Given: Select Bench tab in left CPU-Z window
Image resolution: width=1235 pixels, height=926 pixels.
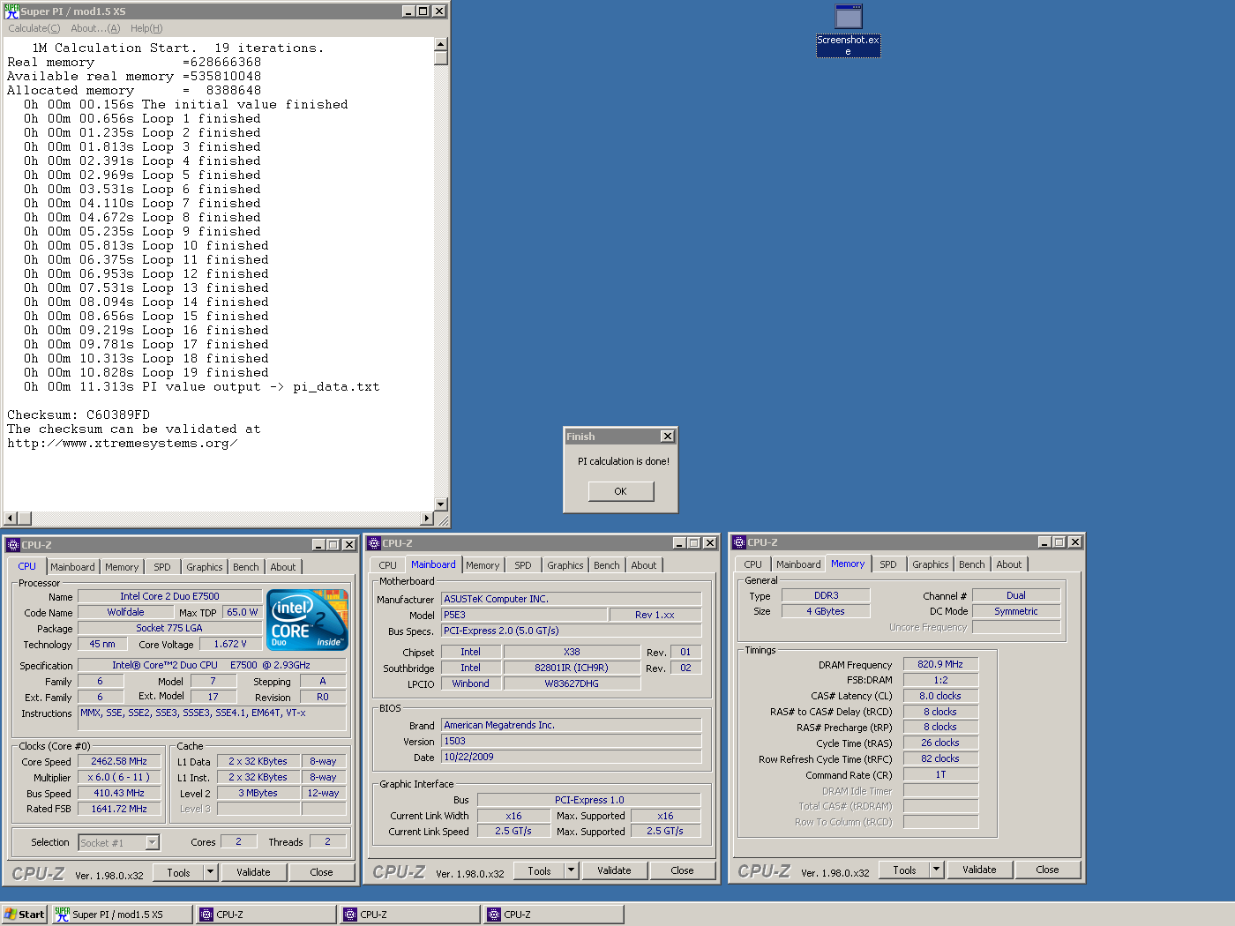Looking at the screenshot, I should tap(246, 567).
